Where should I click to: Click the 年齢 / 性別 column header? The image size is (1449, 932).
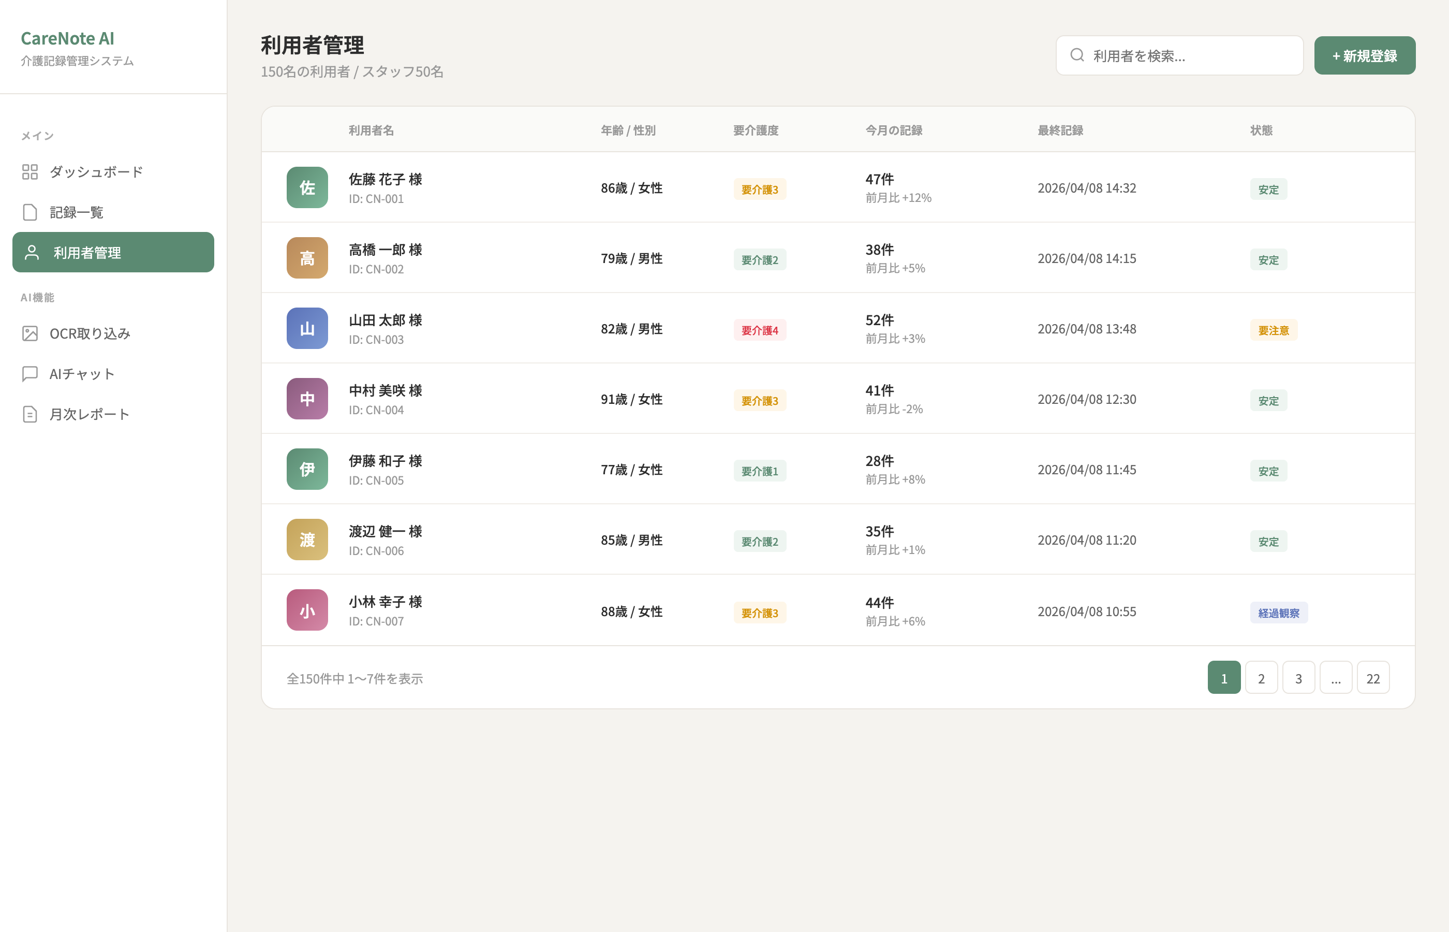click(x=628, y=130)
